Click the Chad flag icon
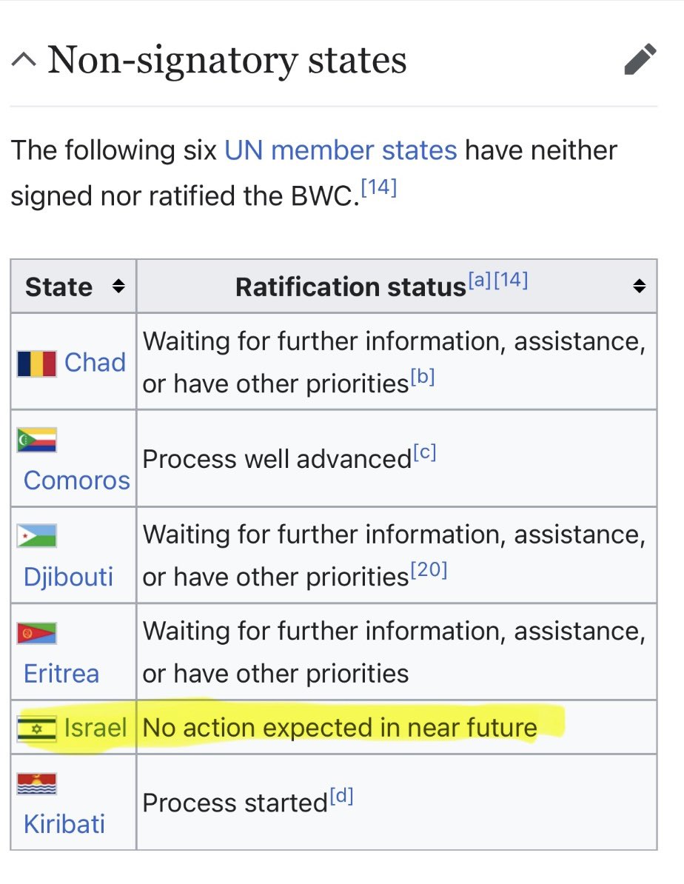Viewport: 684px width, 884px height. pyautogui.click(x=37, y=363)
